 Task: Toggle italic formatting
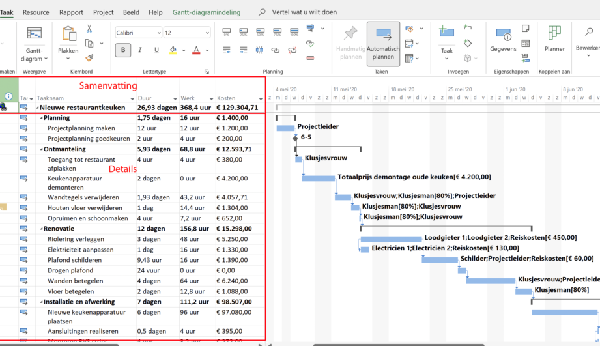[139, 50]
